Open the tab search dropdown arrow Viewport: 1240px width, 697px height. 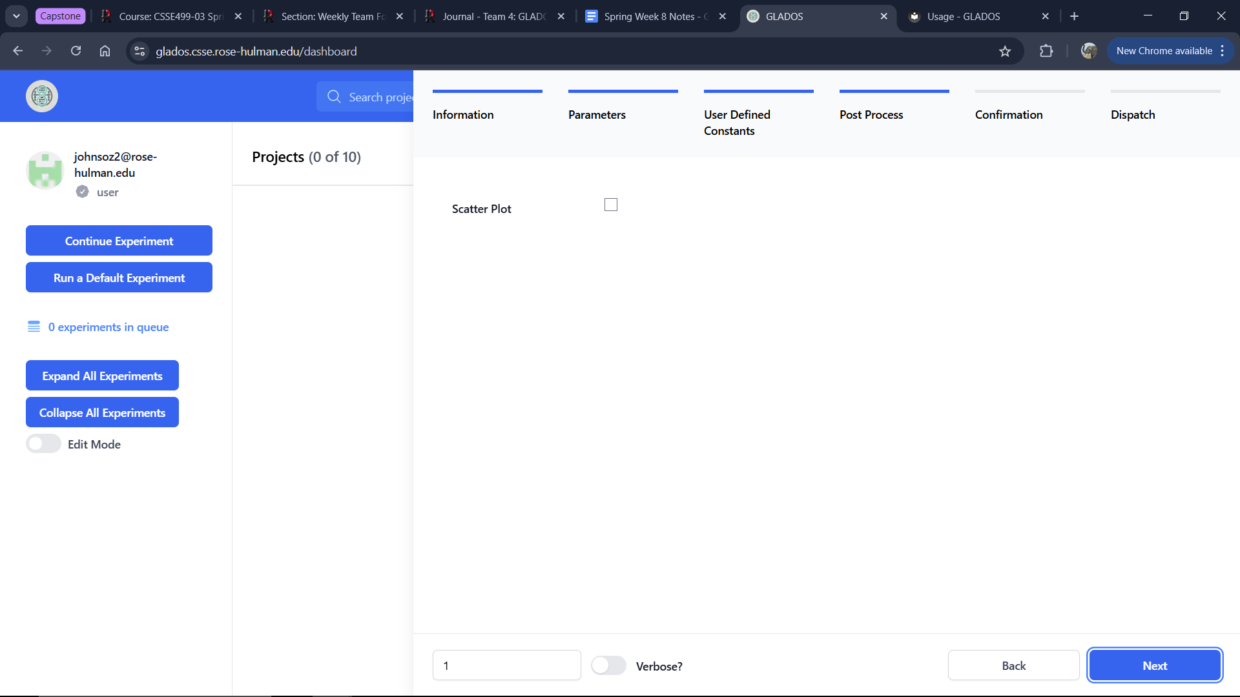pos(16,16)
